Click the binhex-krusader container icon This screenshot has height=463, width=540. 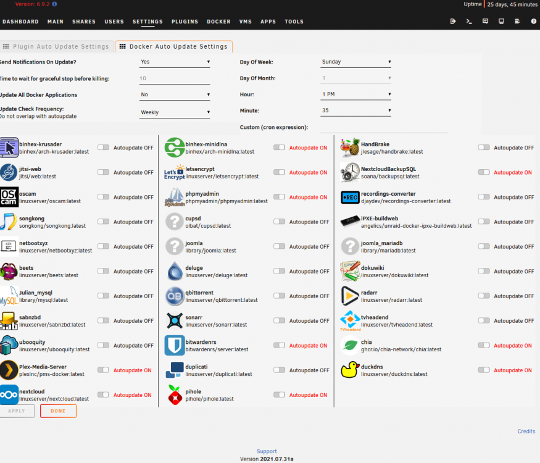9,148
